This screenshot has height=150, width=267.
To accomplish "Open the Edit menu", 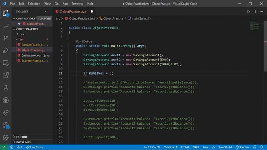I will click(x=21, y=4).
